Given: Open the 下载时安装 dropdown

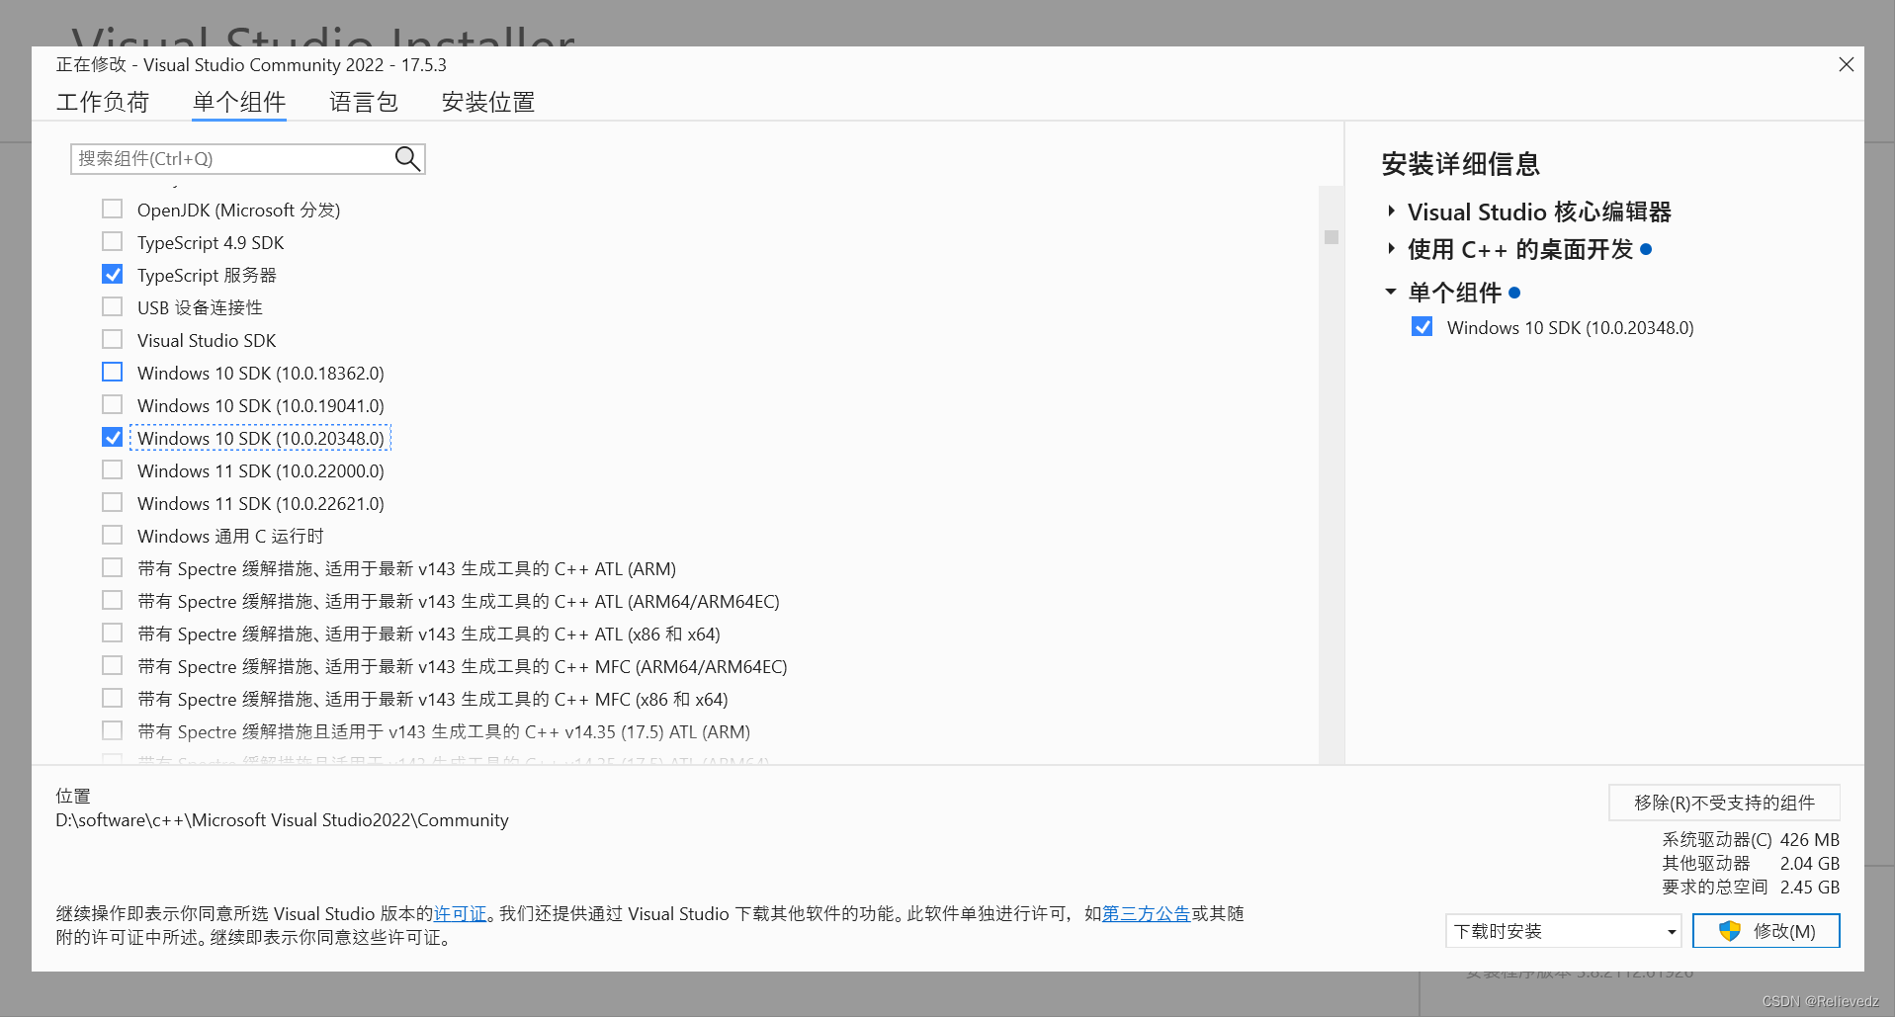Looking at the screenshot, I should point(1667,930).
